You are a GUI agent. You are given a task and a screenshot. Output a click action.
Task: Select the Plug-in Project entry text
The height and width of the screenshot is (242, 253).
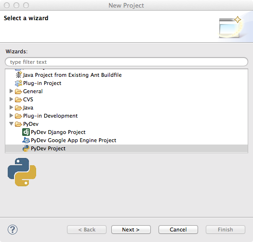(42, 83)
